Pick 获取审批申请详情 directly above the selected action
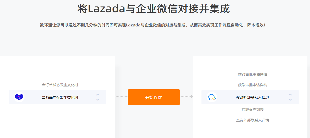This screenshot has width=310, height=138. (252, 85)
